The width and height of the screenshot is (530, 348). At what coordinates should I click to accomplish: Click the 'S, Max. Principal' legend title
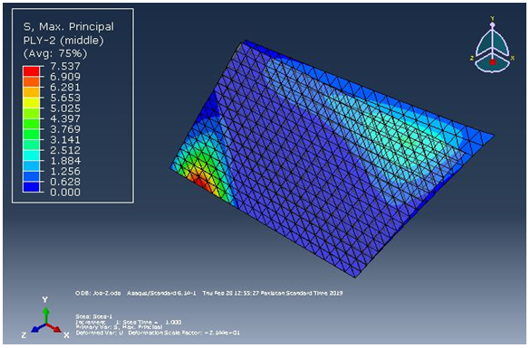tap(69, 26)
